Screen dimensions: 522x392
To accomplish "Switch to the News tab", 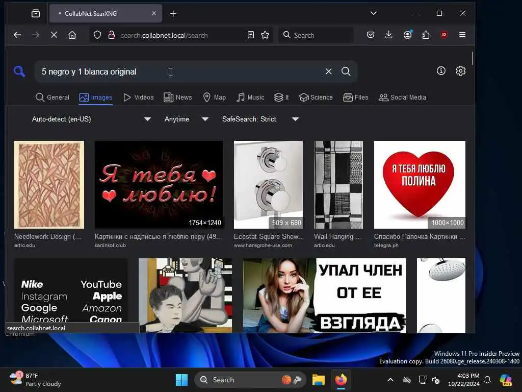I will [178, 97].
